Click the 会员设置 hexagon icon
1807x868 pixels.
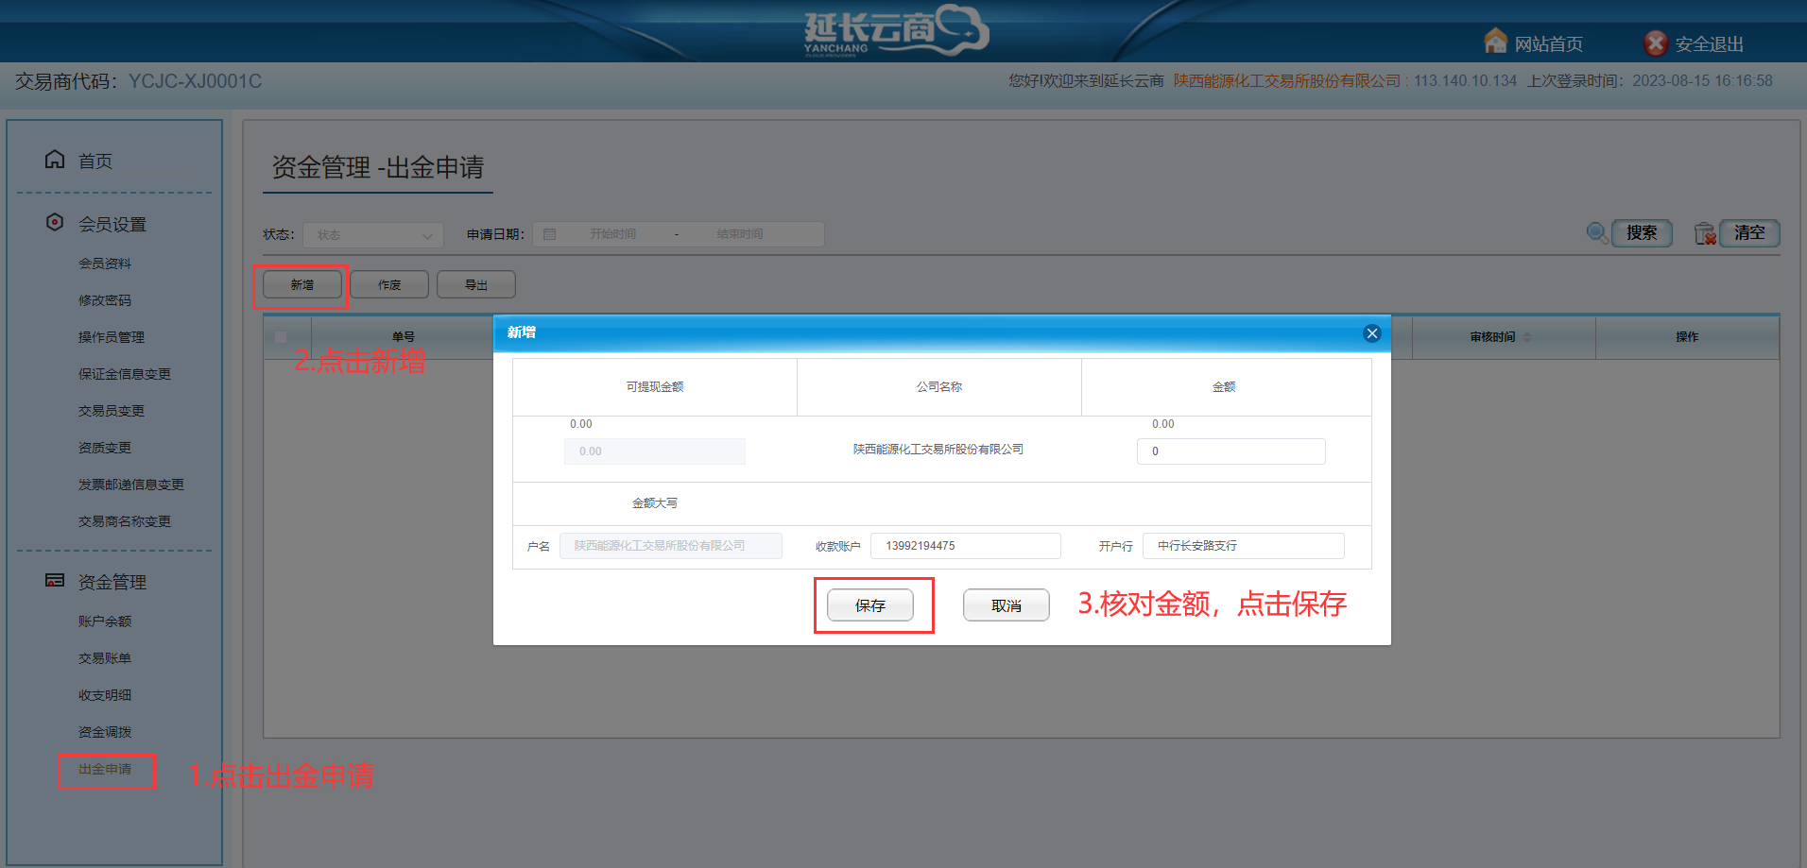(x=55, y=222)
